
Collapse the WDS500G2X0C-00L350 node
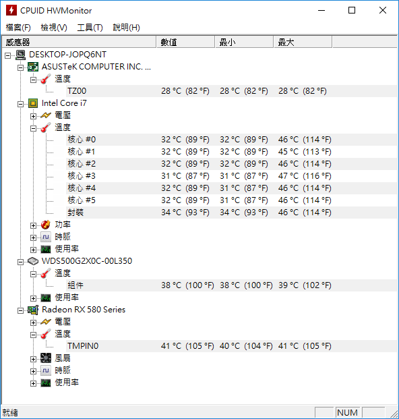click(20, 262)
